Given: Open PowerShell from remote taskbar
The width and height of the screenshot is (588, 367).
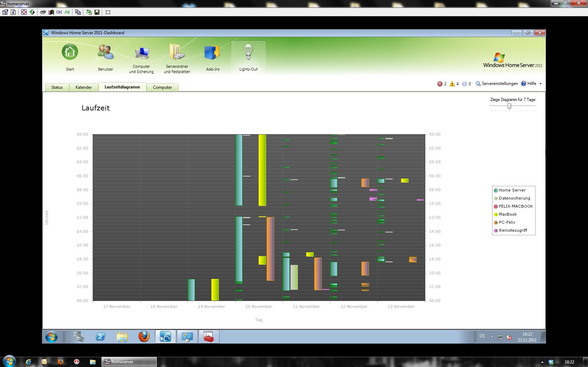Looking at the screenshot, I should point(100,337).
